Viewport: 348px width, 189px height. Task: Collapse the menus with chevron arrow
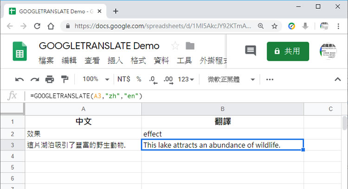(338, 79)
